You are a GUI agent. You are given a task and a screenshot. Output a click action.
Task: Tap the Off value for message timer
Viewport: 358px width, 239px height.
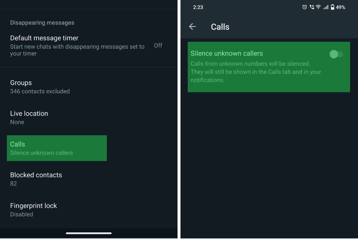pos(158,45)
